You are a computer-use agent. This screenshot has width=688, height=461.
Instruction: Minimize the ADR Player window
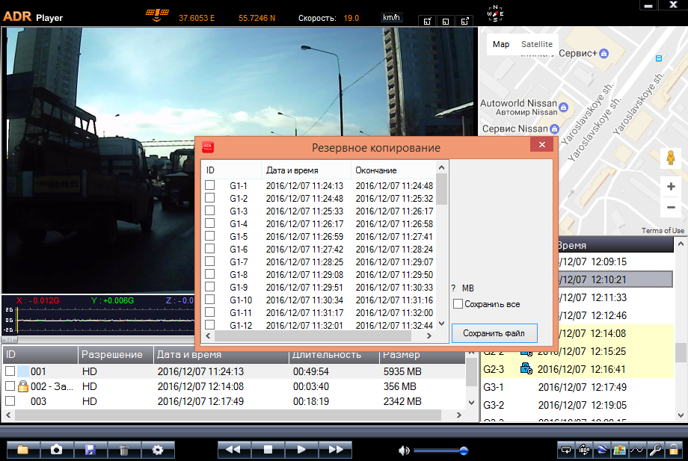(x=648, y=6)
